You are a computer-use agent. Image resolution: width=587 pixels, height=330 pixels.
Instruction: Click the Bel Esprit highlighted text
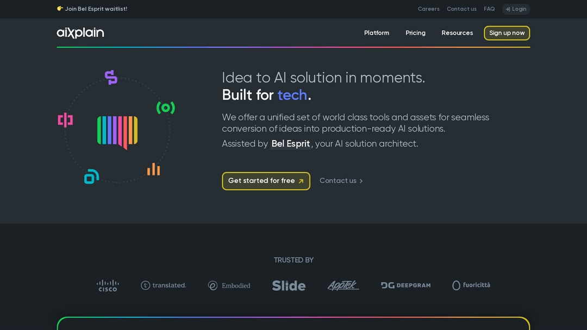click(290, 143)
